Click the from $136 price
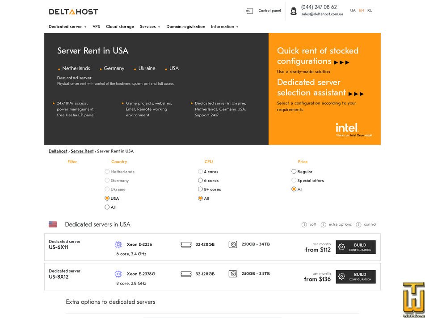 pos(317,279)
